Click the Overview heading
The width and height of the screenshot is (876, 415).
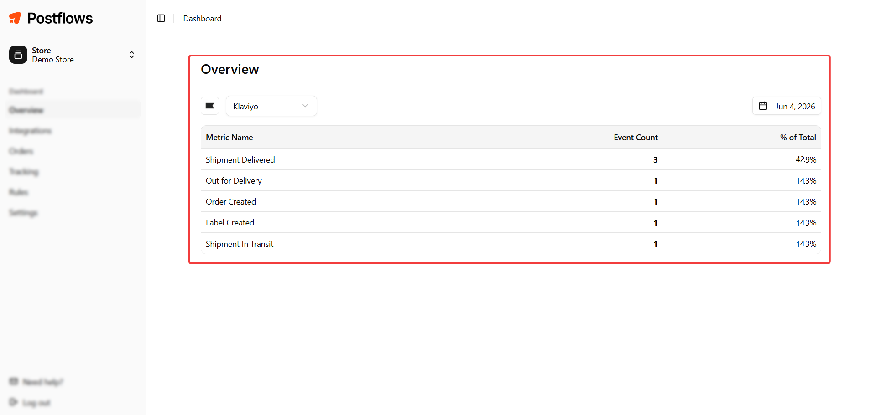(230, 69)
